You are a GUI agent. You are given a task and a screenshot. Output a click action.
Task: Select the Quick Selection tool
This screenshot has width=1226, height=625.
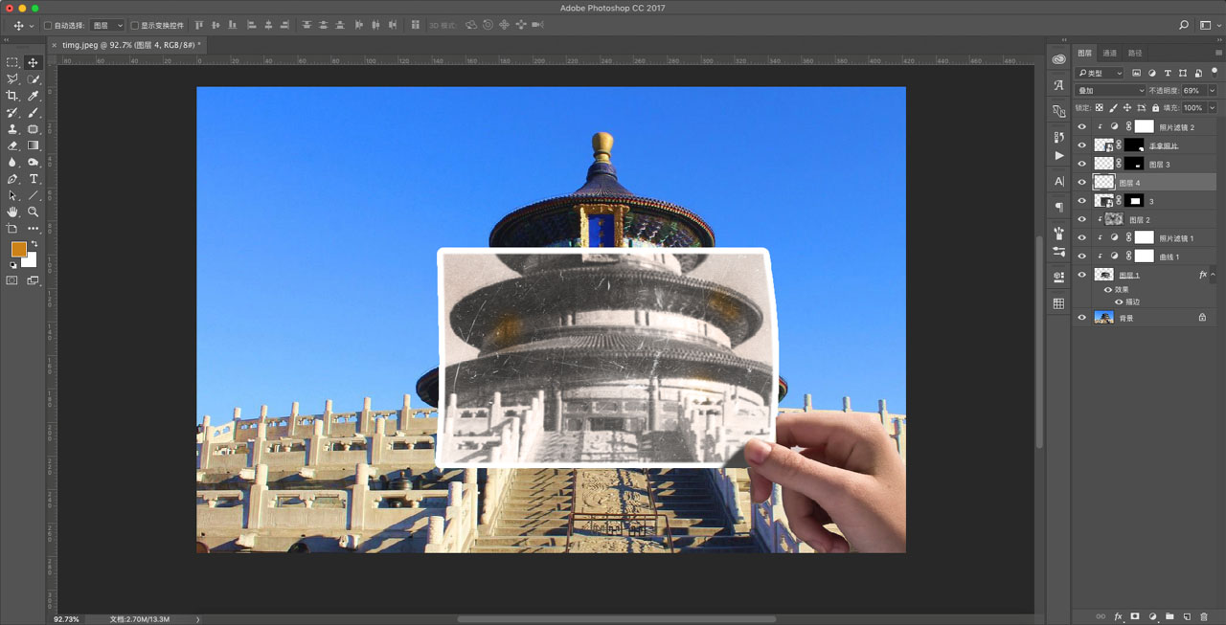[x=34, y=79]
